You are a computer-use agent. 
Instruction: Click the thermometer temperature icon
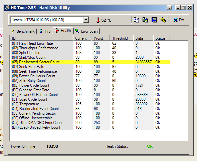pyautogui.click(x=98, y=20)
